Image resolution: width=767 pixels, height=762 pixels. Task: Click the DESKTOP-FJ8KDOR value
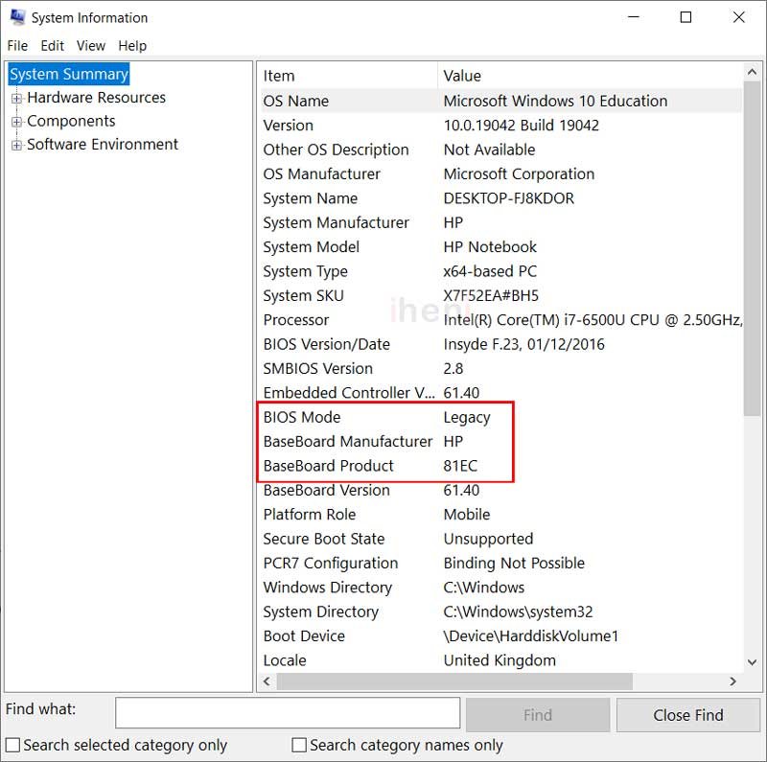point(509,198)
